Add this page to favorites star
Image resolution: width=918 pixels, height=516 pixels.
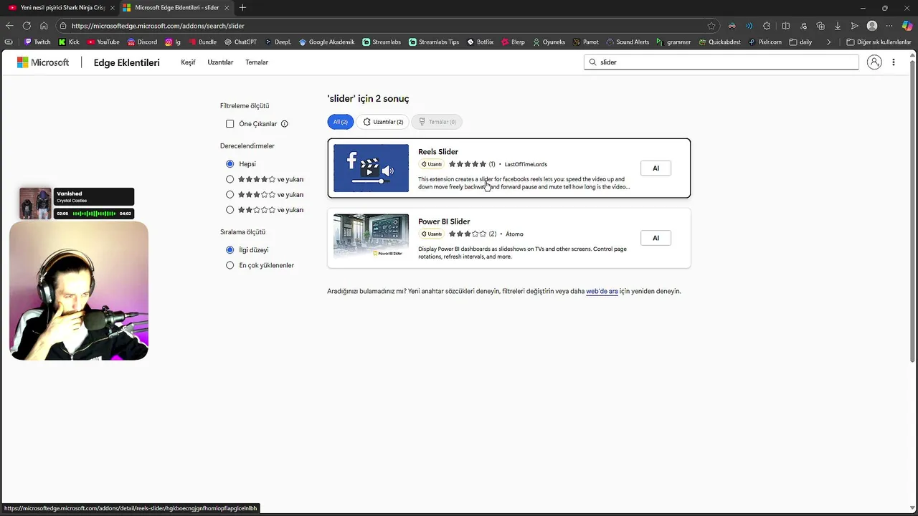(x=711, y=26)
